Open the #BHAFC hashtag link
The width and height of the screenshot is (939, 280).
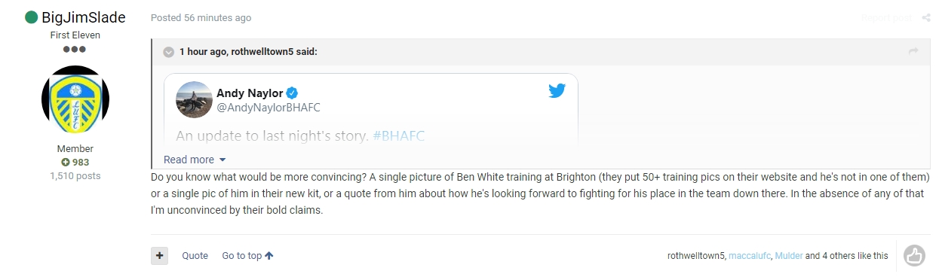point(399,136)
